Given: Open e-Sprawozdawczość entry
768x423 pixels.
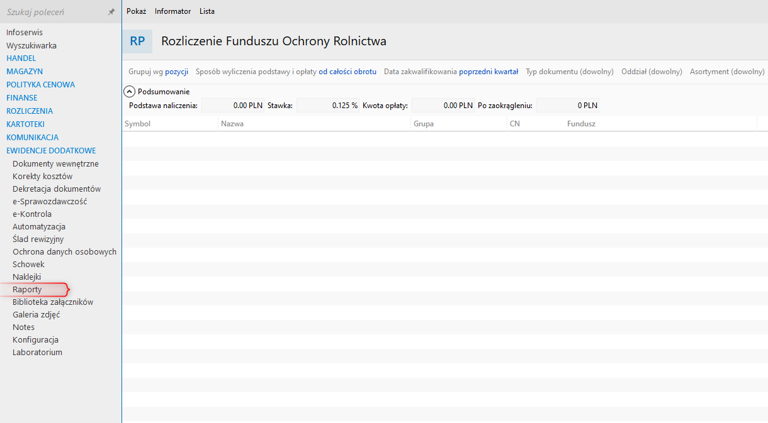Looking at the screenshot, I should (x=50, y=202).
